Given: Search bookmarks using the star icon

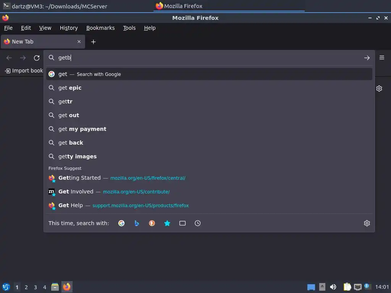Looking at the screenshot, I should (167, 223).
